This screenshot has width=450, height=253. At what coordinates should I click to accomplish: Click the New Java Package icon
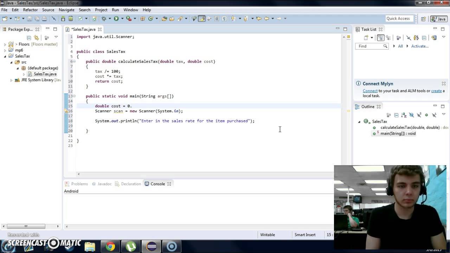(x=143, y=19)
